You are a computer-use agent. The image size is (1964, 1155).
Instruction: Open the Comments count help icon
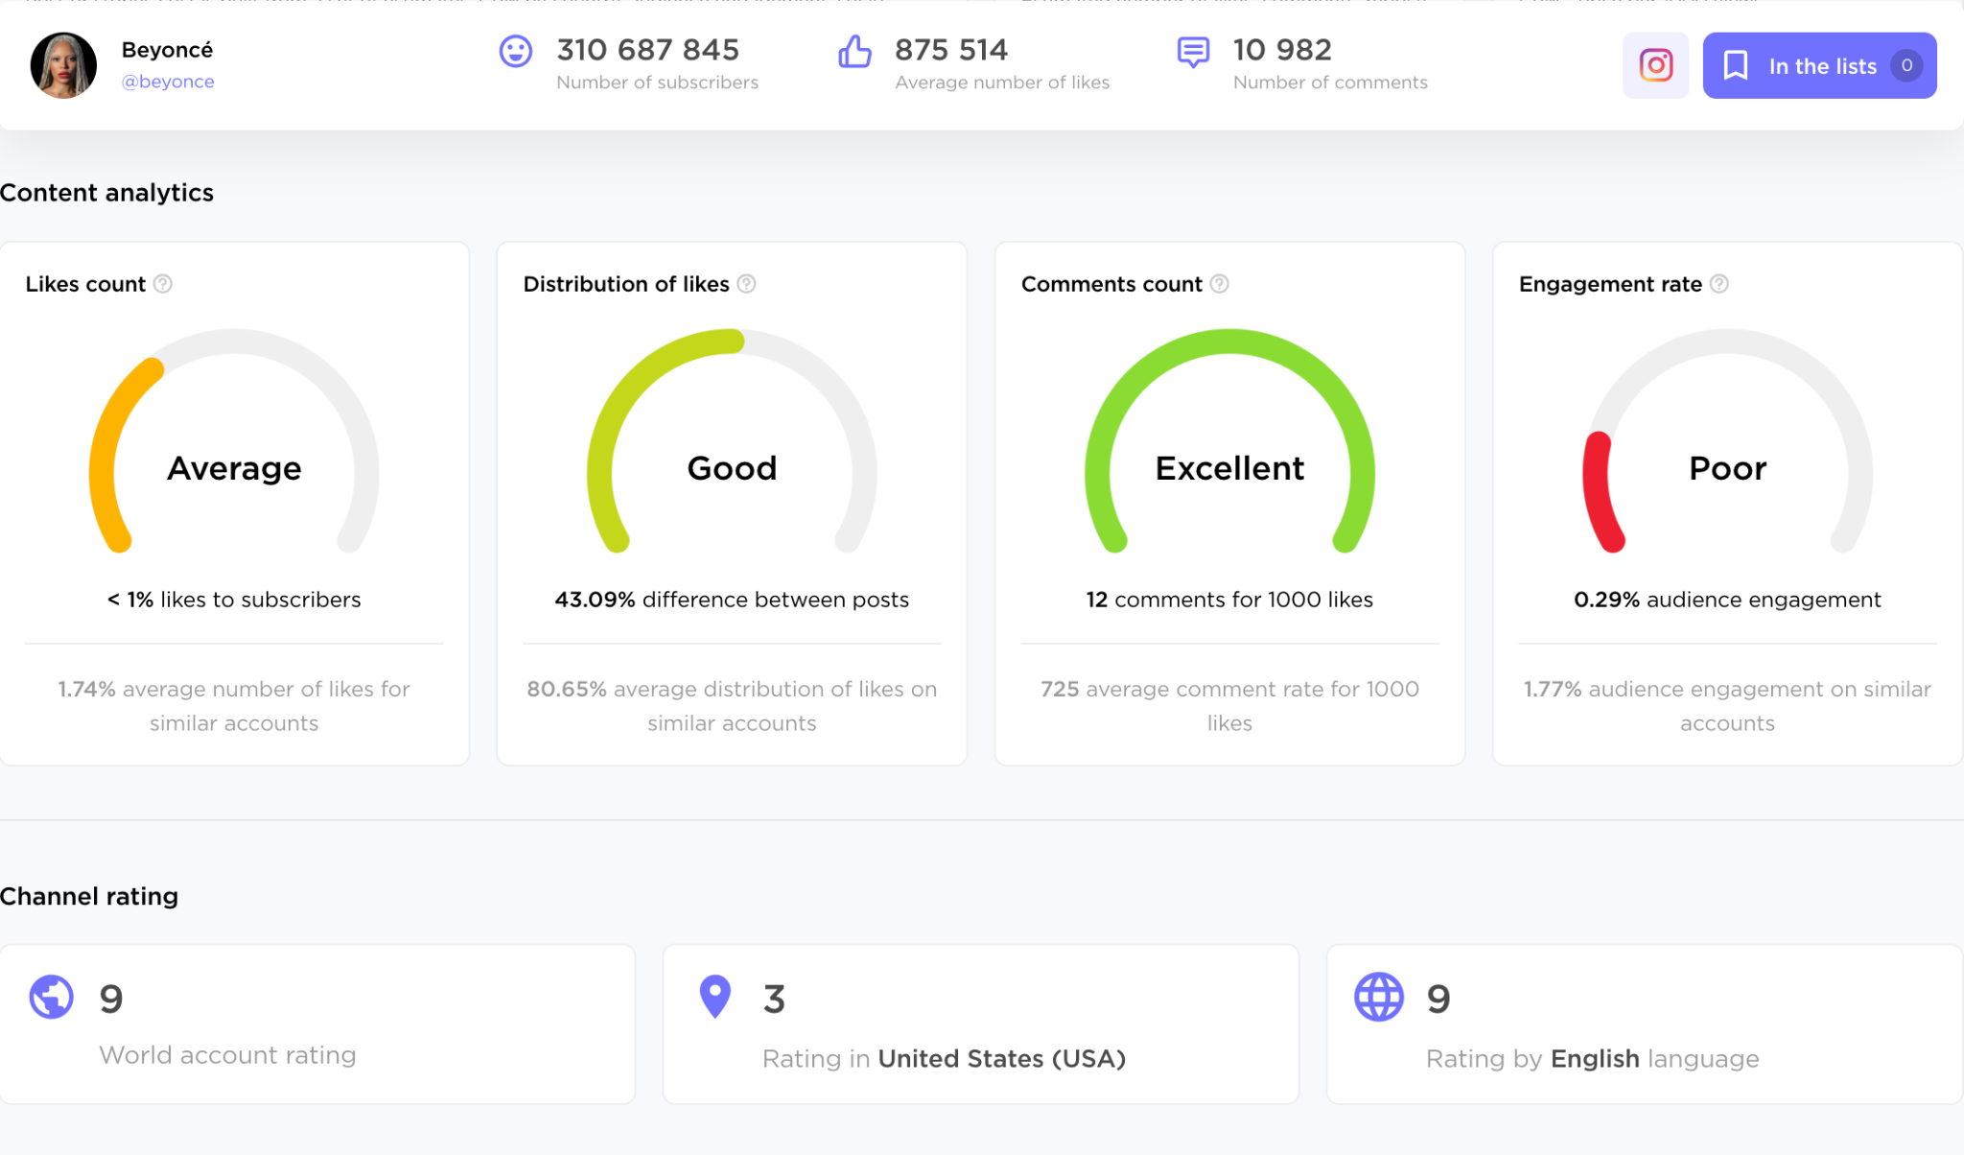point(1220,284)
